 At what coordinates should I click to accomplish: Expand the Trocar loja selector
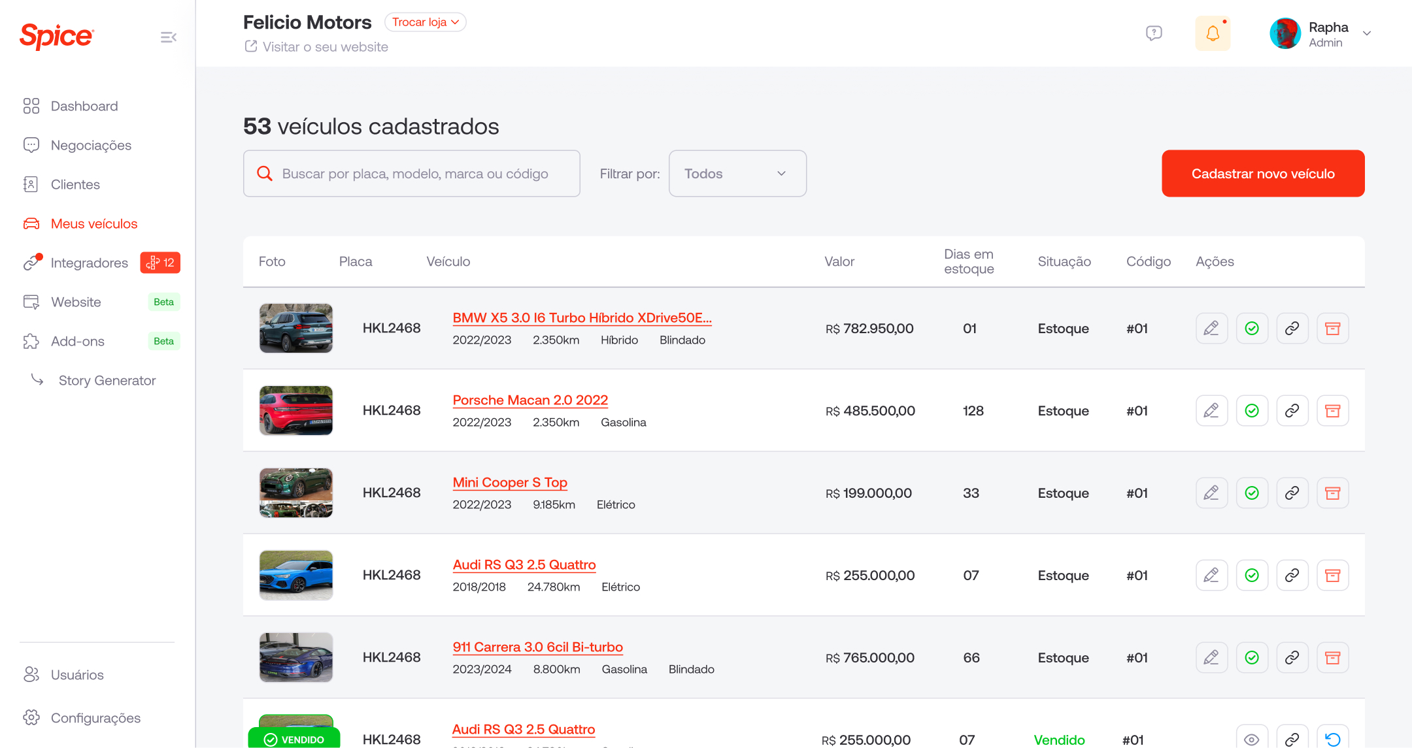tap(426, 22)
